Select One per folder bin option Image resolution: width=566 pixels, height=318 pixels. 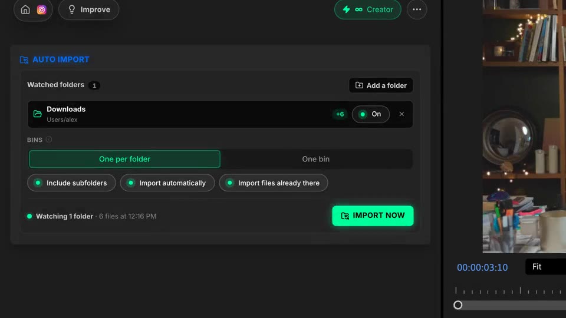pos(124,159)
